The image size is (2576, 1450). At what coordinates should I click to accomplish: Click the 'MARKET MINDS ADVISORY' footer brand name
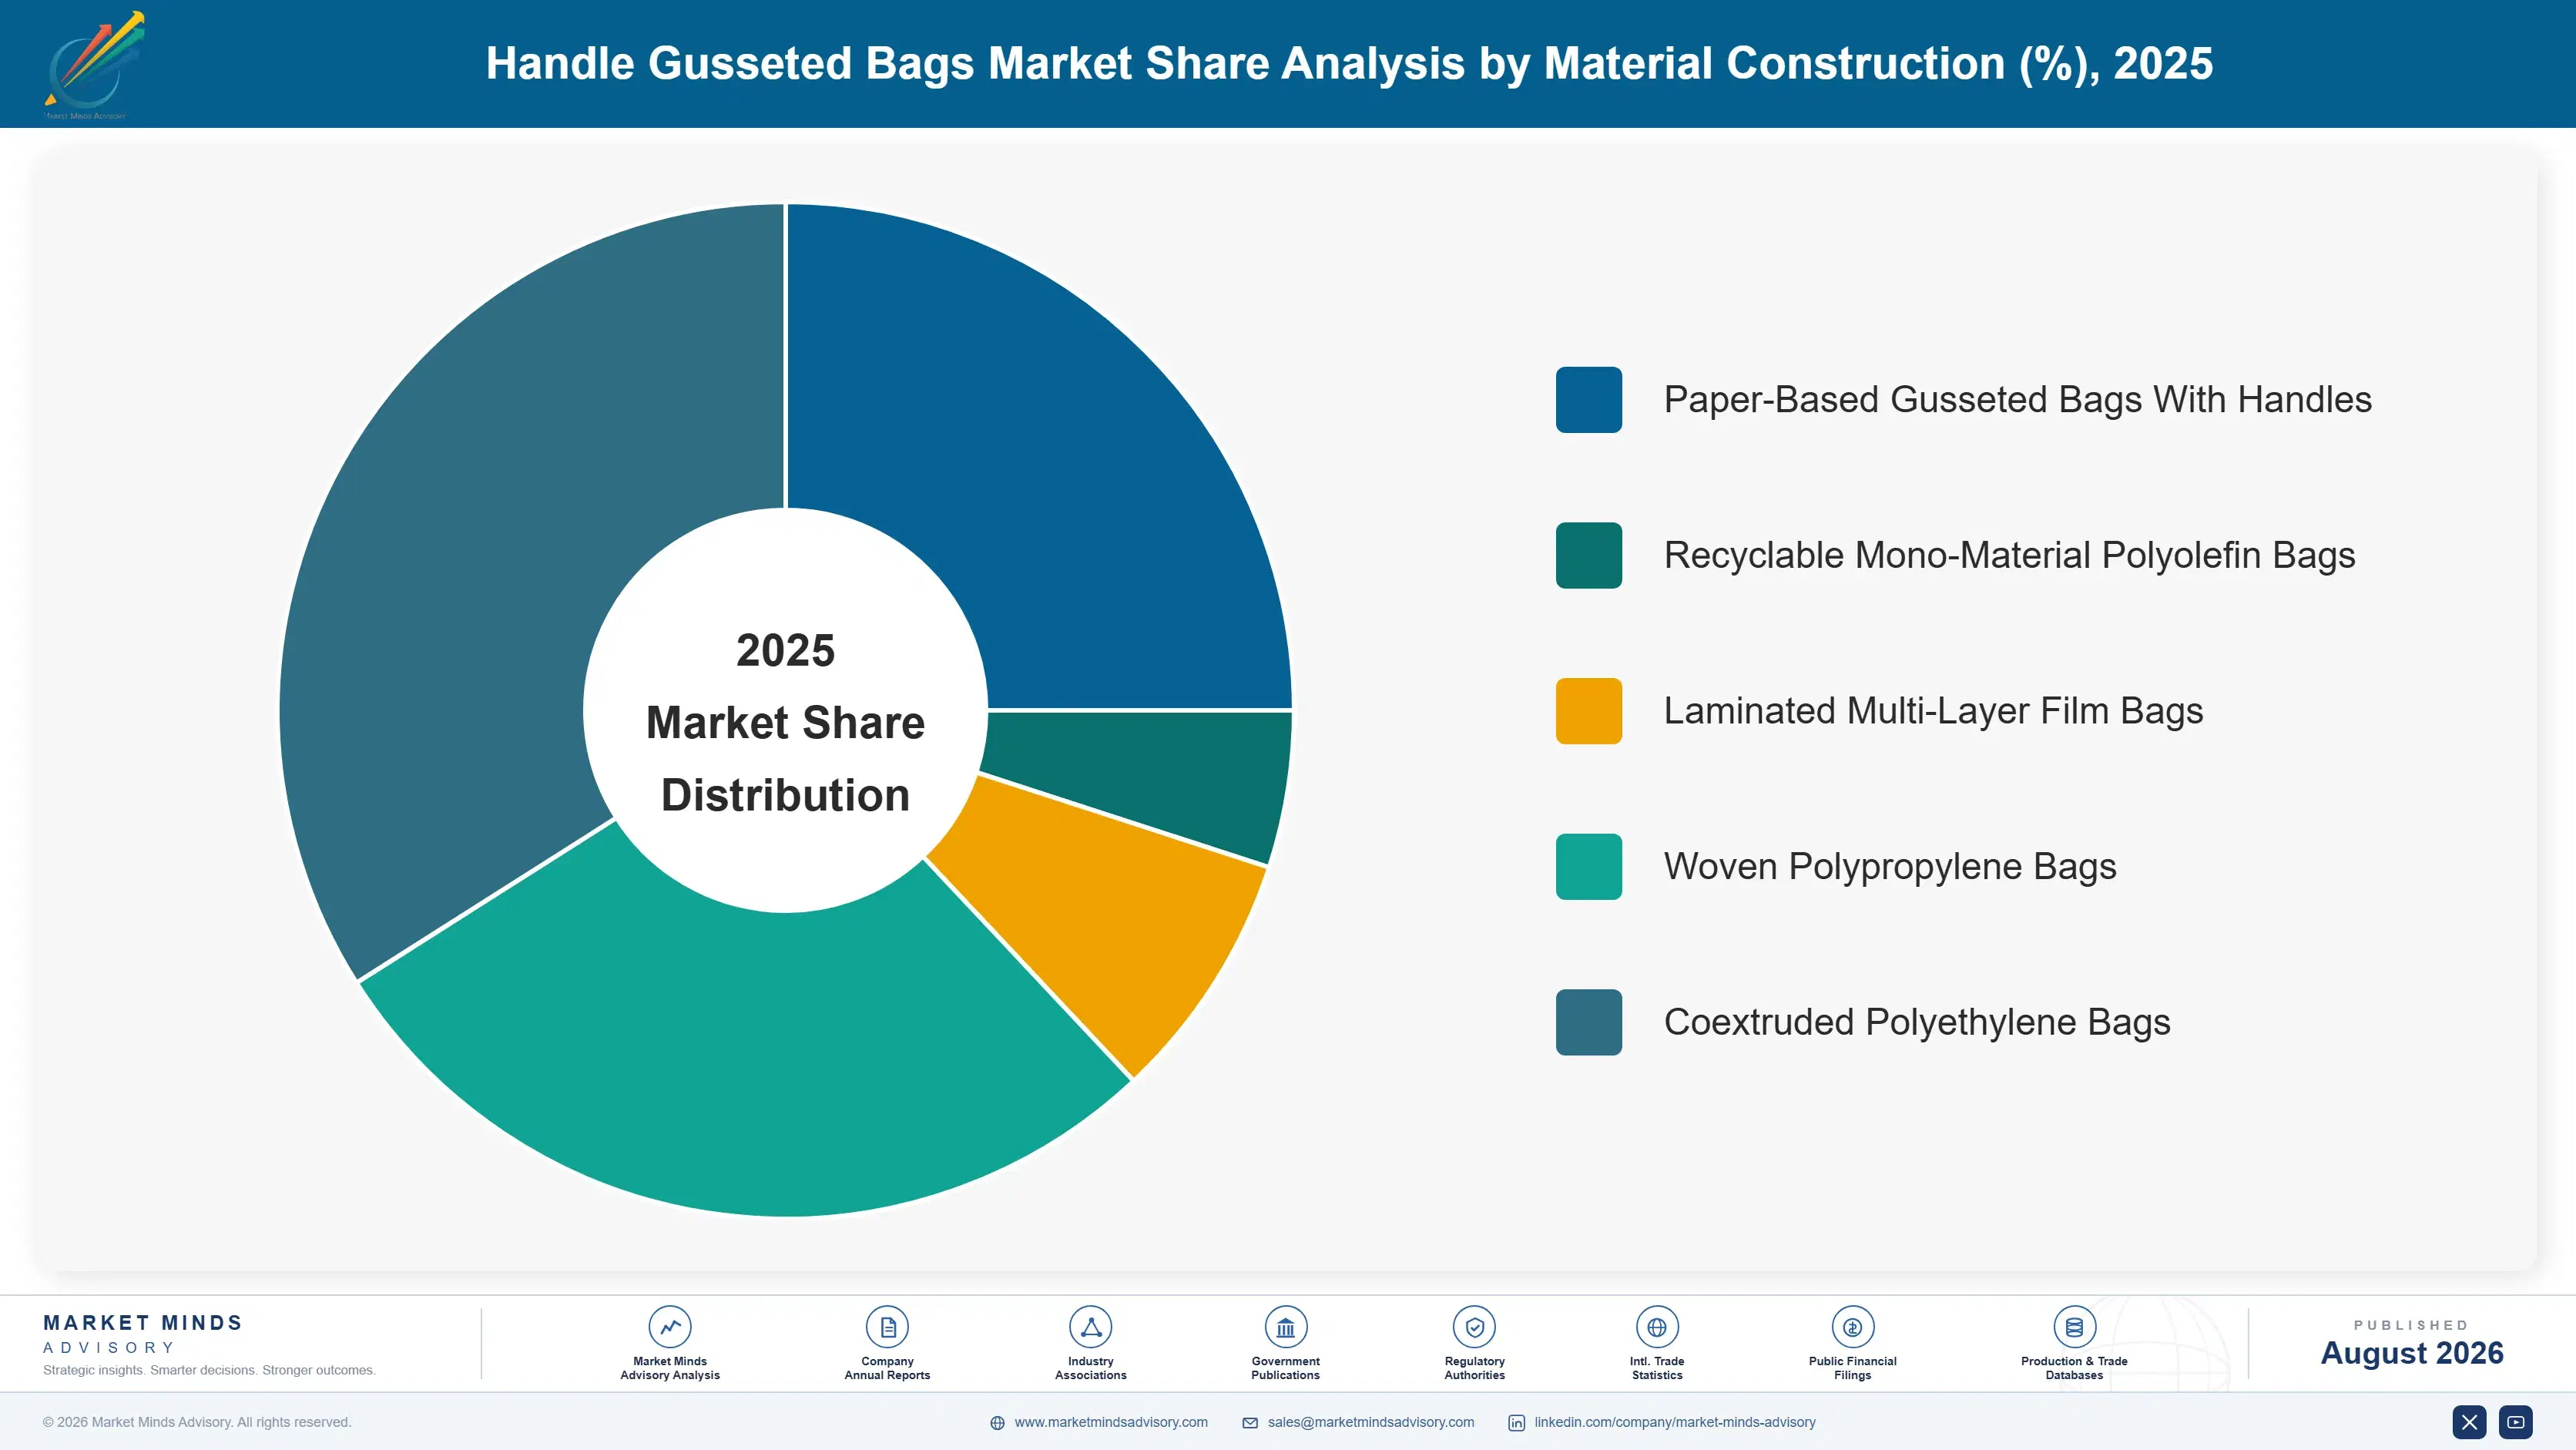[143, 1334]
